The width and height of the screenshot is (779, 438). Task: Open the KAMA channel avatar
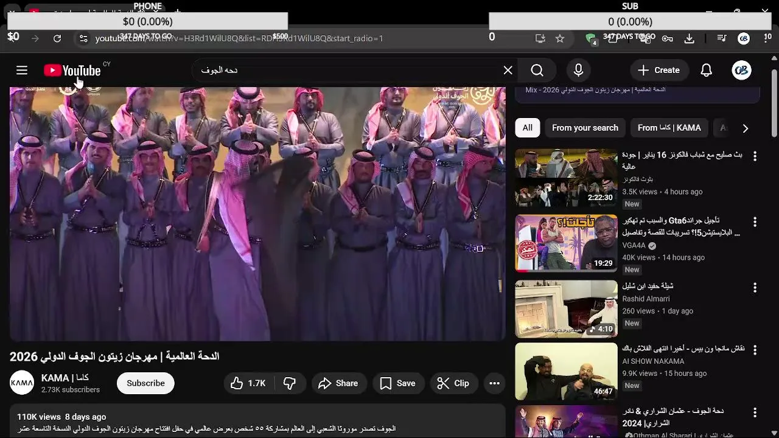22,383
